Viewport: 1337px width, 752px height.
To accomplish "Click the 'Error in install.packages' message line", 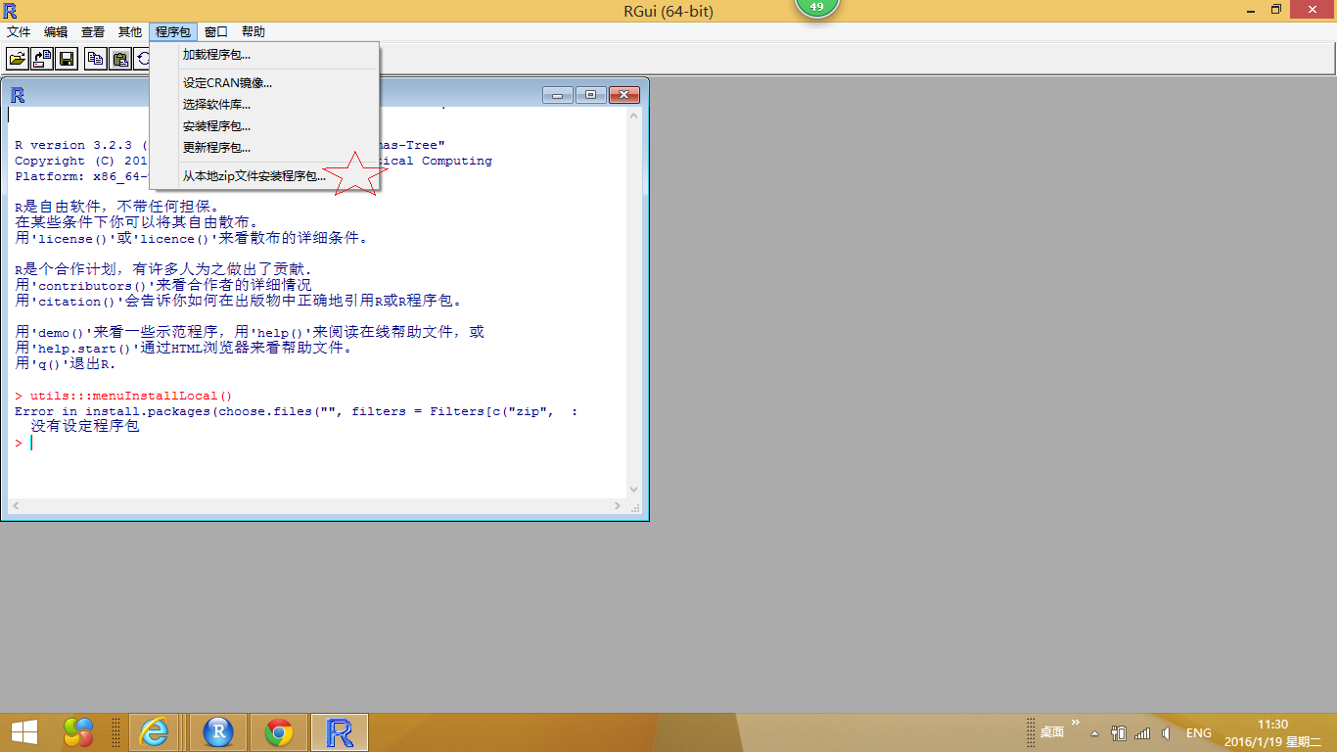I will tap(296, 412).
